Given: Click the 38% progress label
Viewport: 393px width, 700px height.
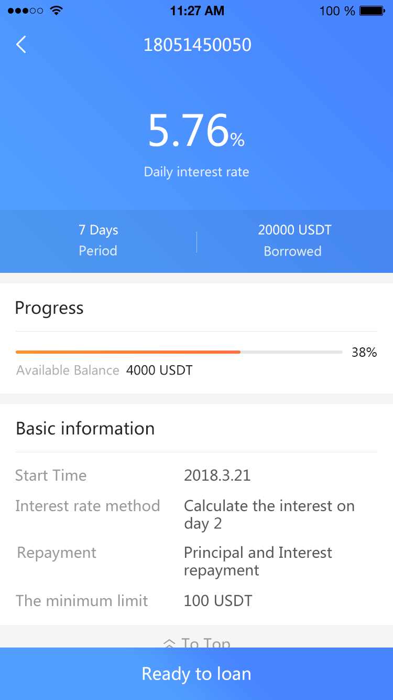Looking at the screenshot, I should tap(364, 353).
